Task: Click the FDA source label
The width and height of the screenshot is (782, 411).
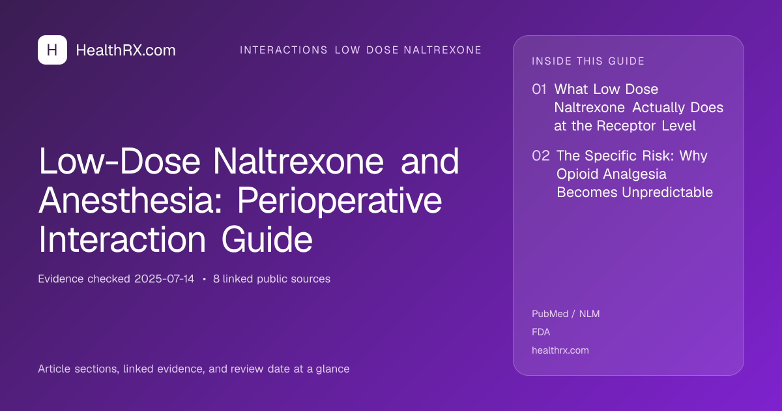Action: point(541,332)
